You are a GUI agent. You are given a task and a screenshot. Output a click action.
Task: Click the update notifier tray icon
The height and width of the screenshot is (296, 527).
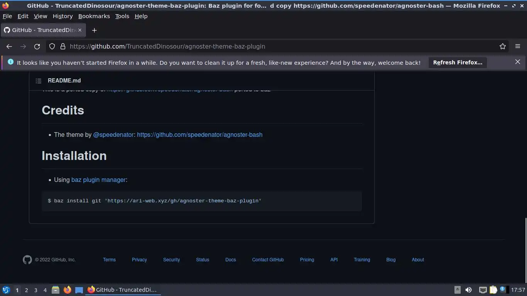[x=502, y=289]
